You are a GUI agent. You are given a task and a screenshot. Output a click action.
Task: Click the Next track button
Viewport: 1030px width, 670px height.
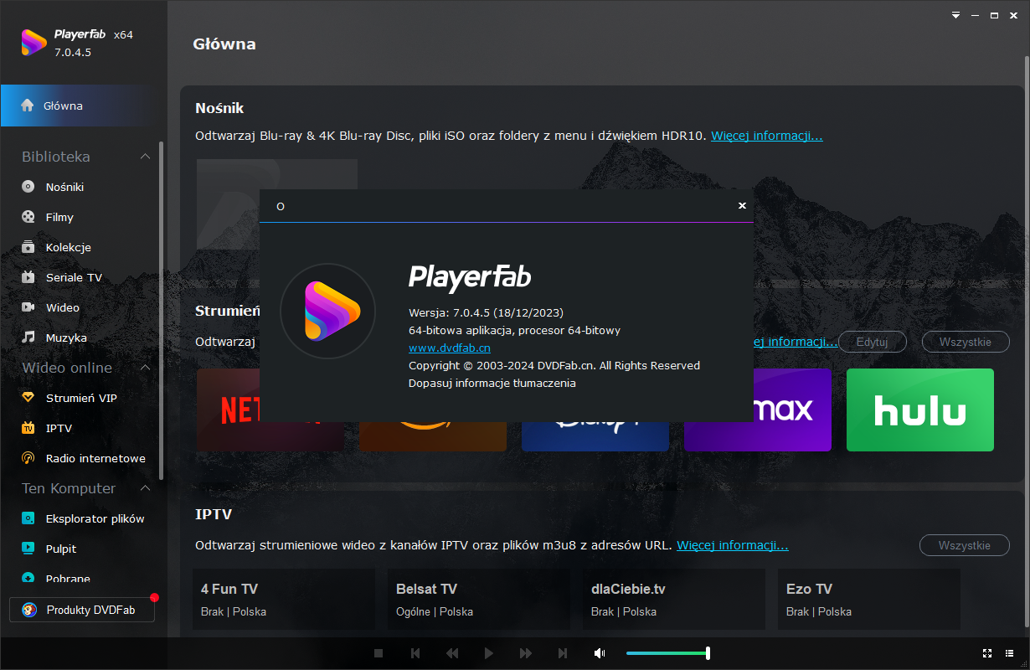pos(563,653)
